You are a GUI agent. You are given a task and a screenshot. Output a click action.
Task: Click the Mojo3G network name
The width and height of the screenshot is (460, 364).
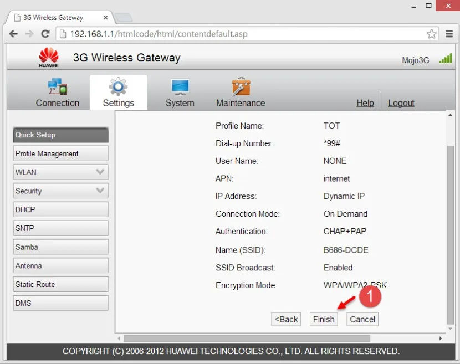tap(416, 60)
